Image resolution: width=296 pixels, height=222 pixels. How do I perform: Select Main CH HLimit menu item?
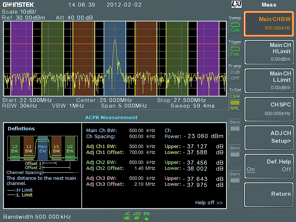(x=269, y=52)
